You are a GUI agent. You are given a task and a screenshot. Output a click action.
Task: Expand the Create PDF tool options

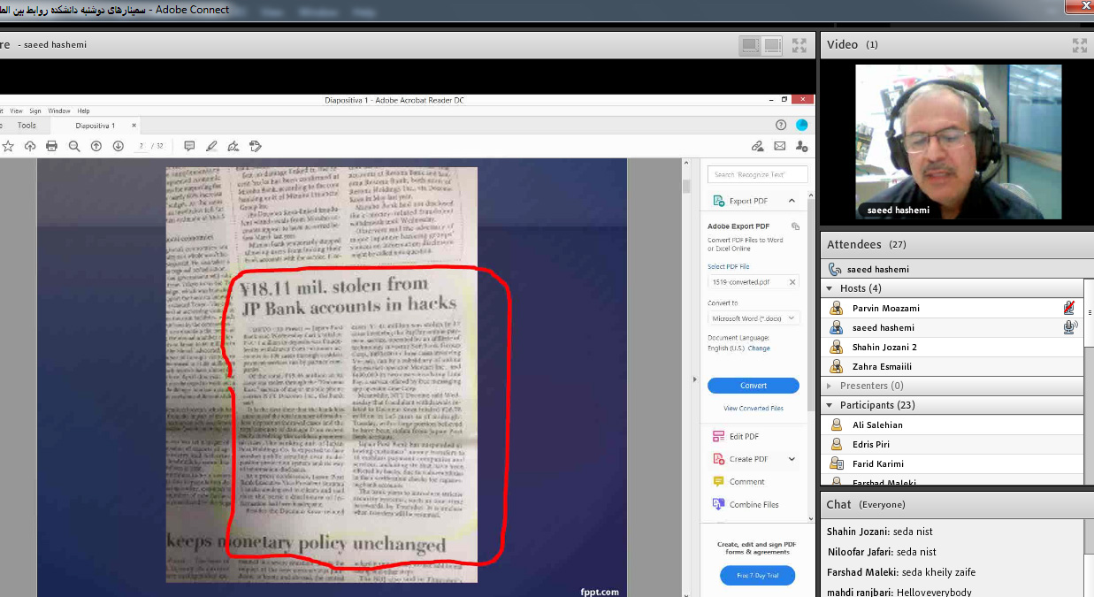(792, 459)
